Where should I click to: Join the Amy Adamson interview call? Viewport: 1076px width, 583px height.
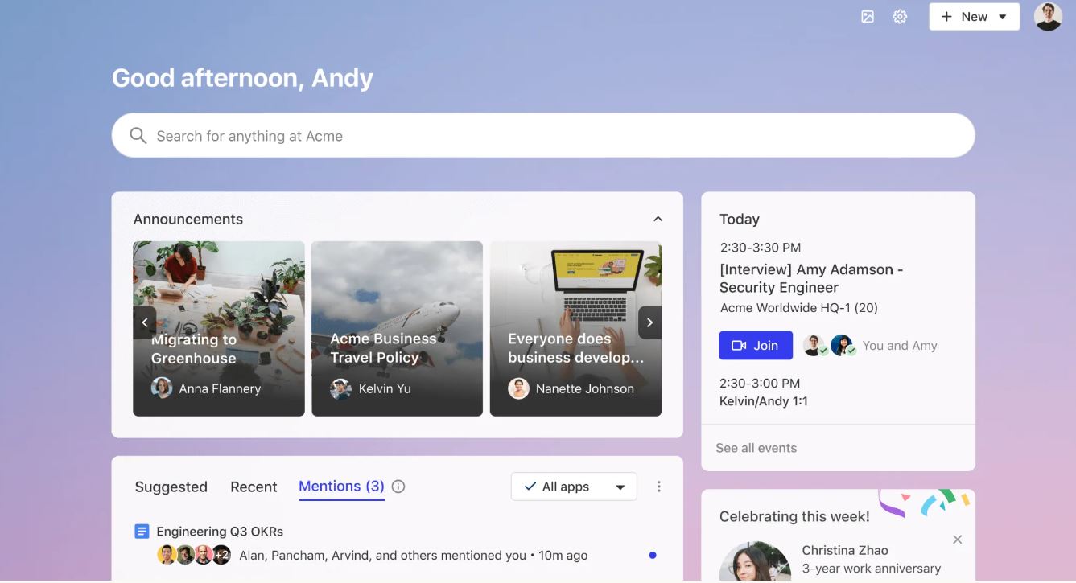point(756,345)
